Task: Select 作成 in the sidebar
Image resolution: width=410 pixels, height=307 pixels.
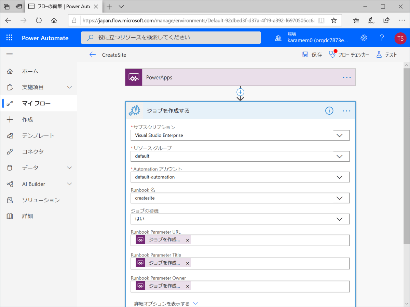Action: coord(28,119)
